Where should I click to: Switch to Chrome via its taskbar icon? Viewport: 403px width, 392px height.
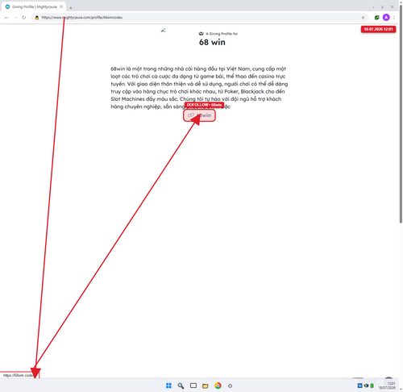[x=218, y=386]
